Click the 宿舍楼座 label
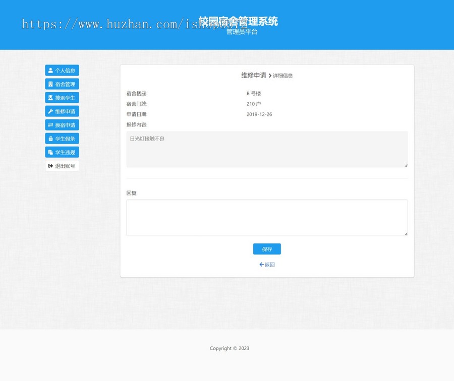Image resolution: width=454 pixels, height=381 pixels. (x=137, y=93)
